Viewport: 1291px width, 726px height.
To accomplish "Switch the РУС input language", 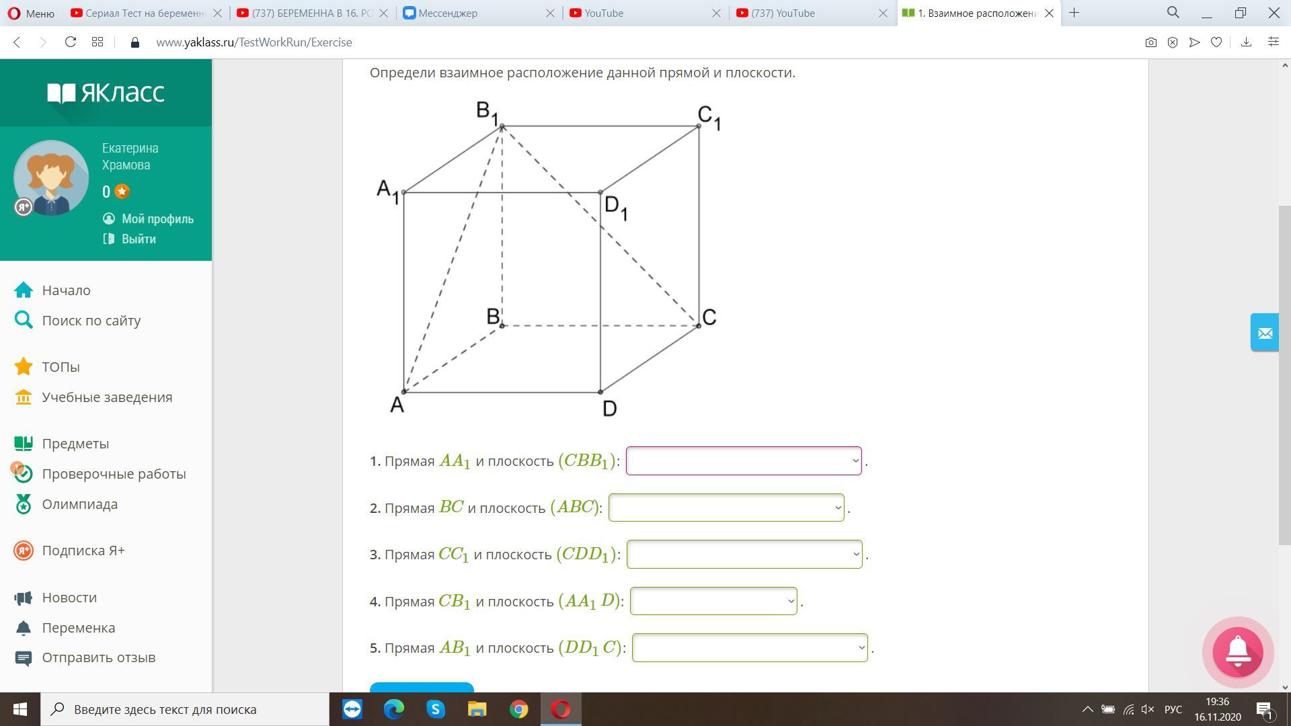I will tap(1173, 709).
